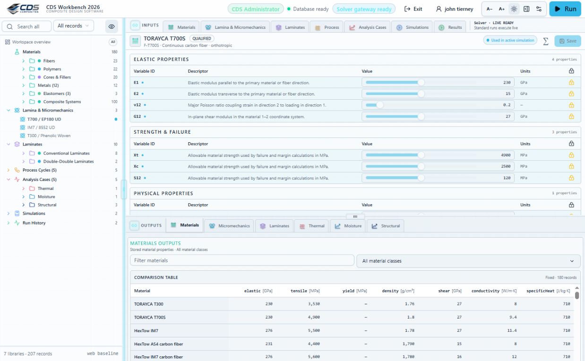Image resolution: width=585 pixels, height=361 pixels.
Task: Click the sigma summation icon
Action: [546, 41]
